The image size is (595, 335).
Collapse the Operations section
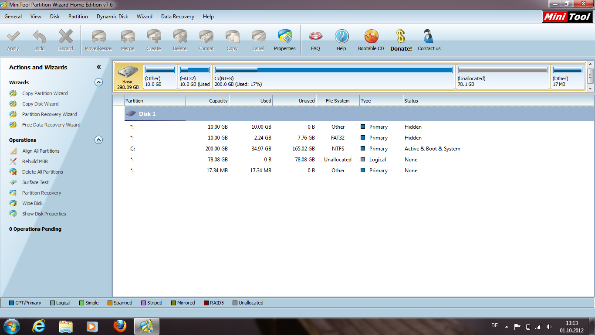tap(98, 140)
